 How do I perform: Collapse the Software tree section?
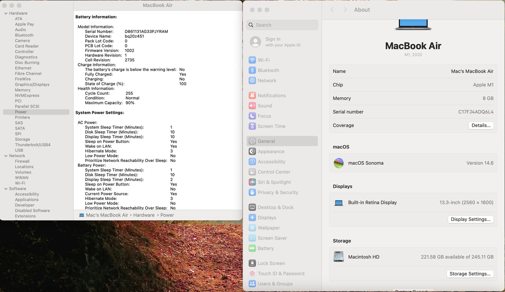(6, 189)
